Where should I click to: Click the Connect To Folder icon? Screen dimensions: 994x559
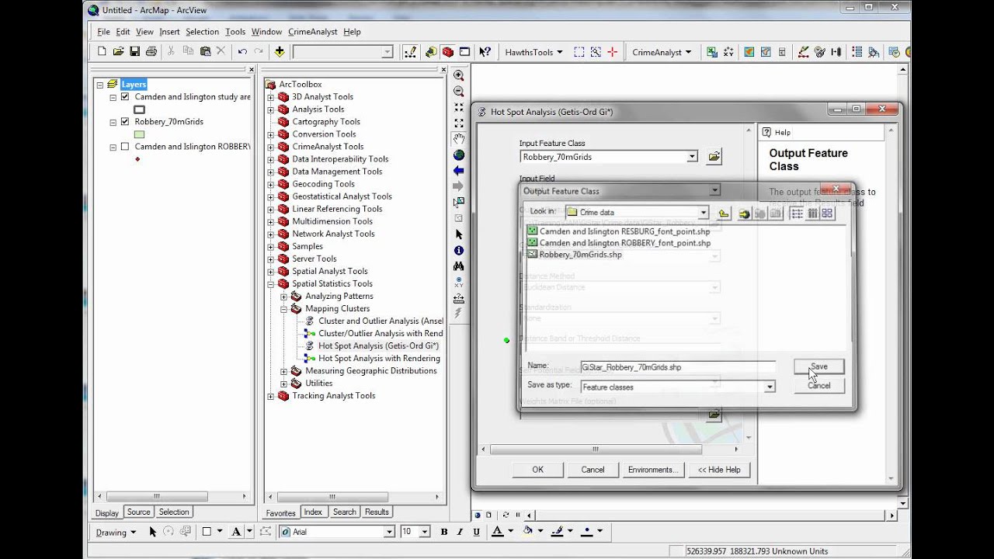click(744, 213)
